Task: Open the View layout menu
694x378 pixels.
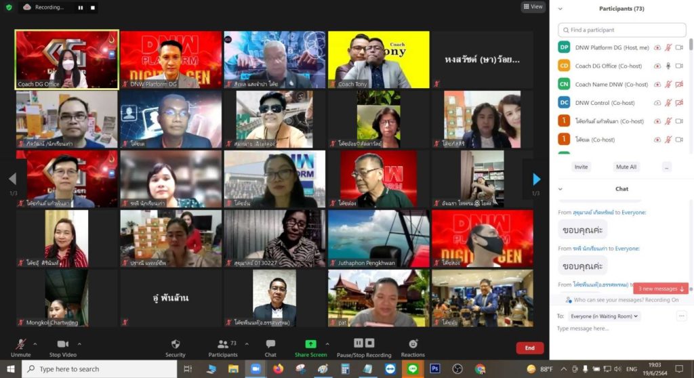Action: [533, 7]
